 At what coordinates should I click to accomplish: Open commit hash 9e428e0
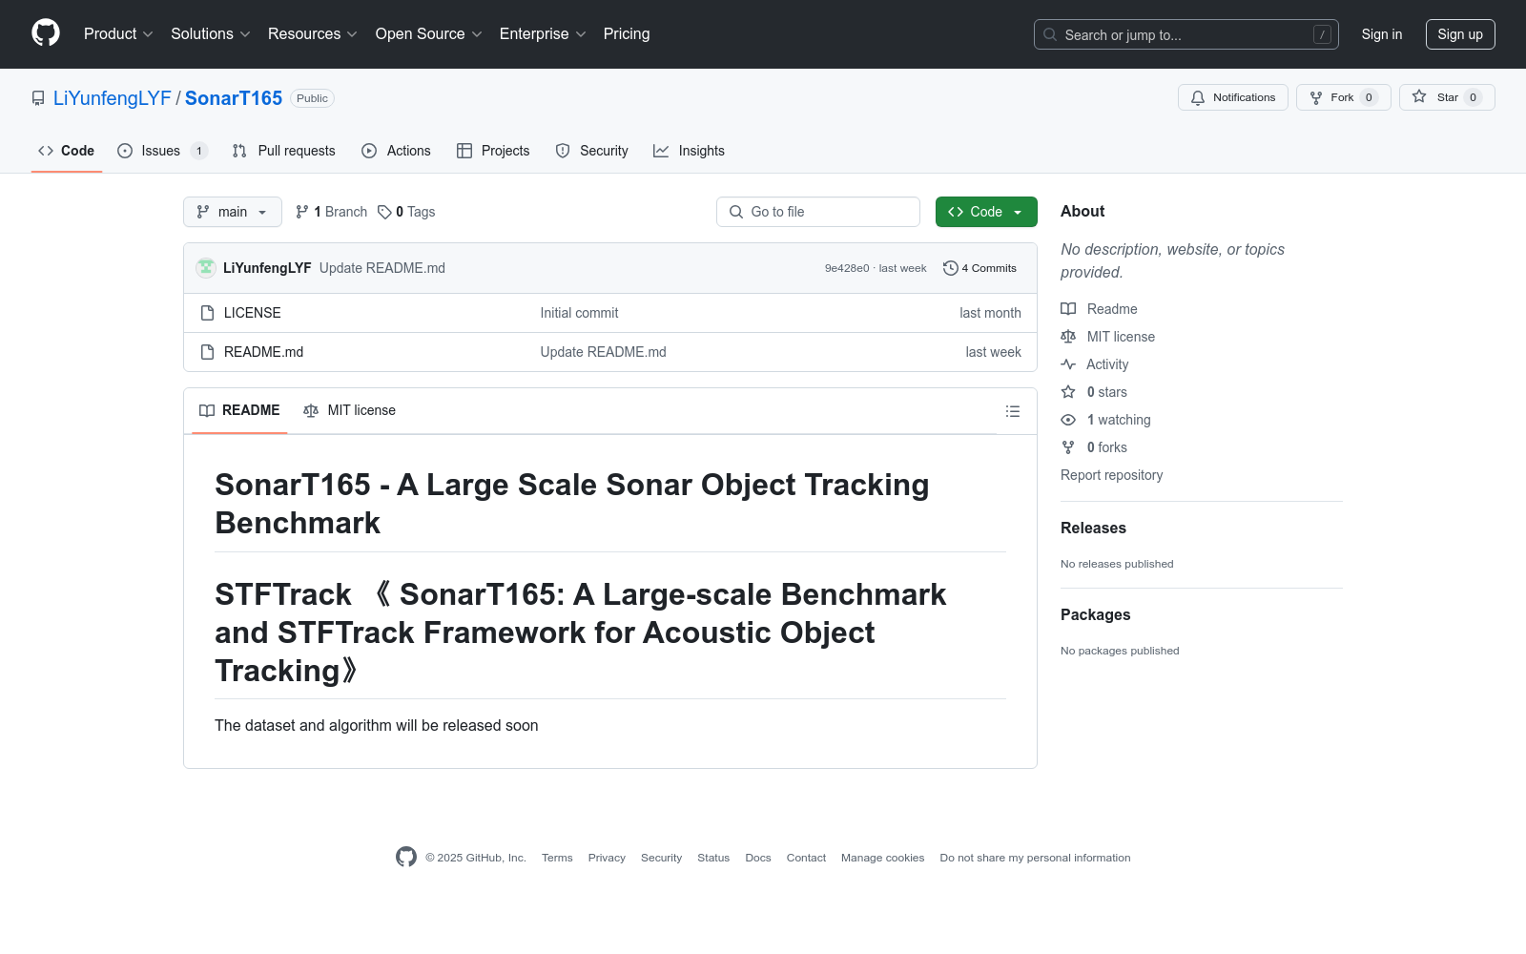click(x=847, y=268)
